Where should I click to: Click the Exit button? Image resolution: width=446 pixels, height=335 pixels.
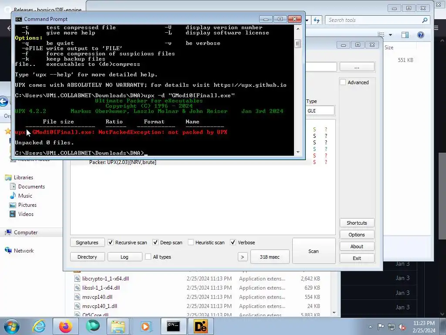pos(357,258)
